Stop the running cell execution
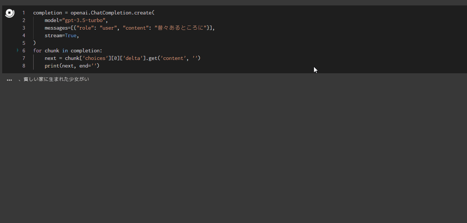This screenshot has height=223, width=467. click(x=10, y=13)
